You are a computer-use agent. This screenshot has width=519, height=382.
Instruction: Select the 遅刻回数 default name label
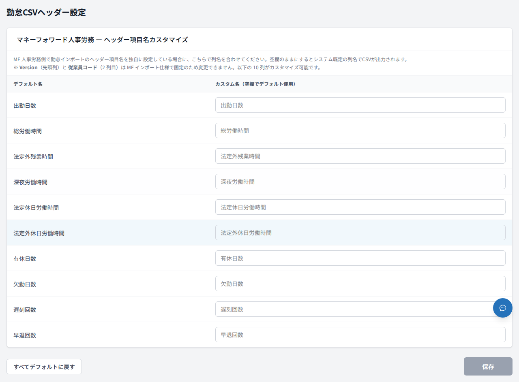click(x=25, y=310)
